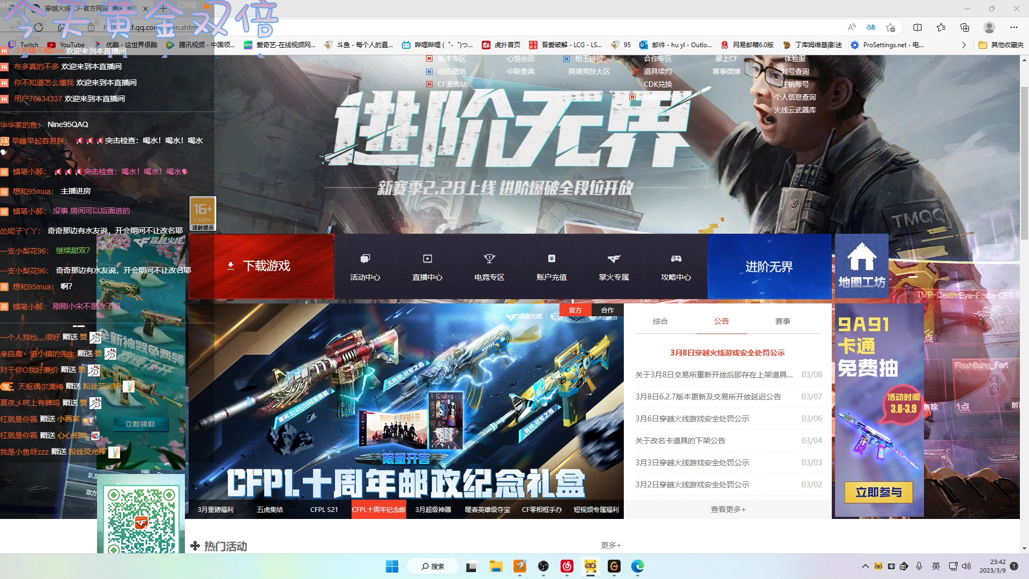Open 3月6日穿越火线游戏安全处罚公示 link
Screen dimensions: 1029x579
(692, 419)
